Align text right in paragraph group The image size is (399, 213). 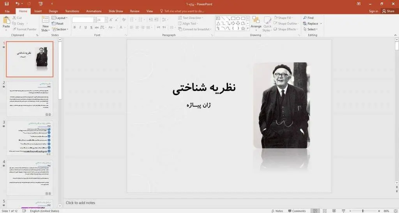coord(143,28)
